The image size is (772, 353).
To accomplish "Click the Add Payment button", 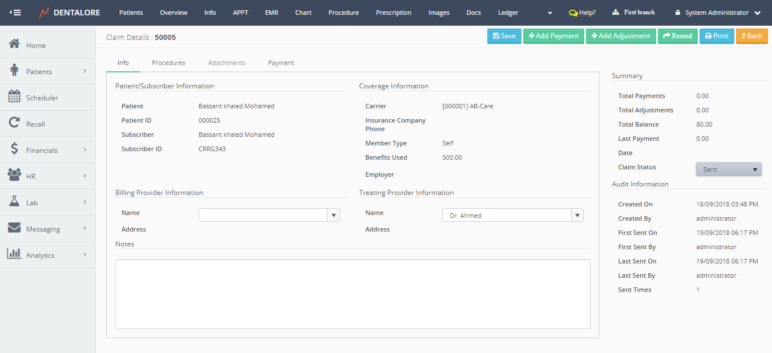I will click(x=553, y=36).
